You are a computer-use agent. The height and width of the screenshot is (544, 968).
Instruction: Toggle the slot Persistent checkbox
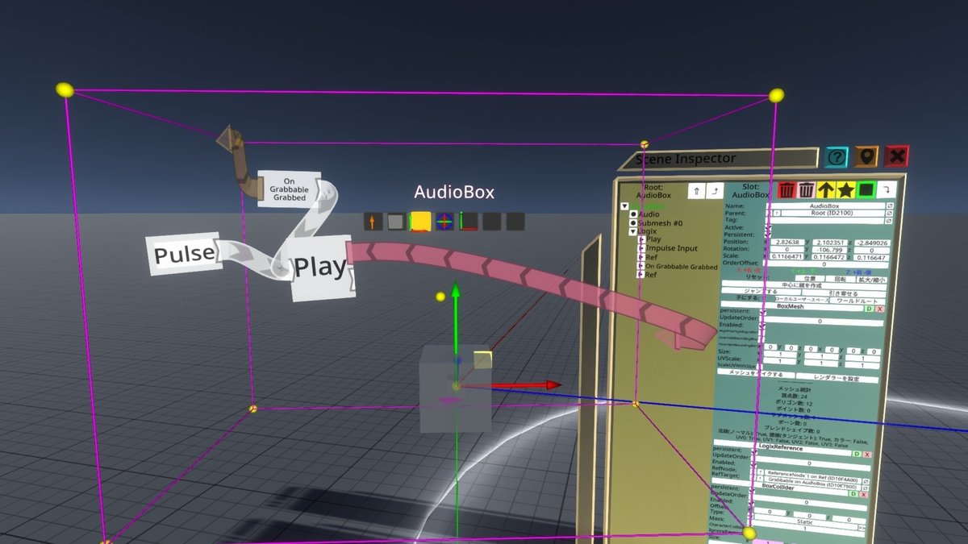(x=769, y=235)
